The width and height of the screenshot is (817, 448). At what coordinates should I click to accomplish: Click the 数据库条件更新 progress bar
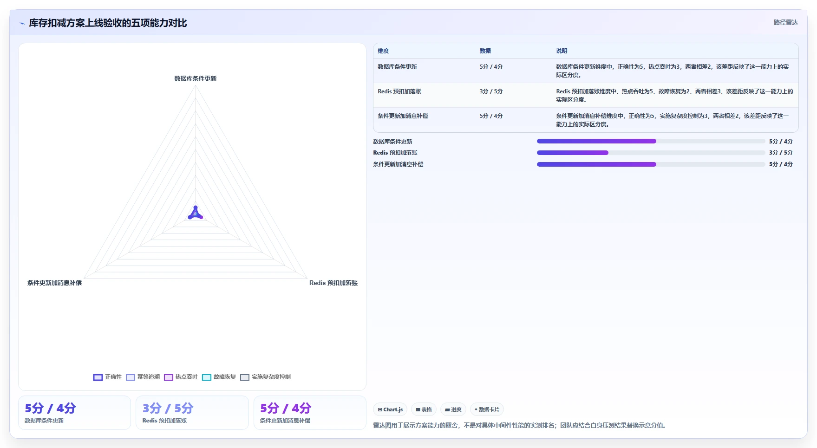[651, 141]
